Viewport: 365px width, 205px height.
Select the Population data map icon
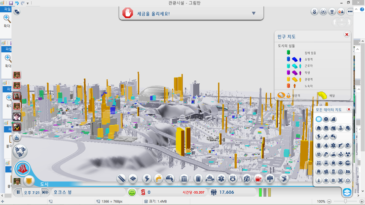point(319,119)
